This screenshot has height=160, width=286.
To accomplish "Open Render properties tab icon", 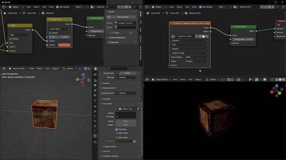I will click(95, 80).
